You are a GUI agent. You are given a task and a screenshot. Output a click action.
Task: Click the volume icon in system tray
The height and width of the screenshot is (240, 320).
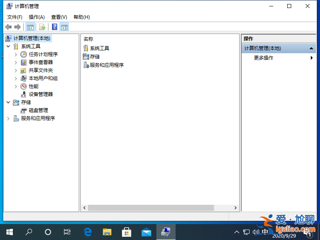[x=256, y=232]
